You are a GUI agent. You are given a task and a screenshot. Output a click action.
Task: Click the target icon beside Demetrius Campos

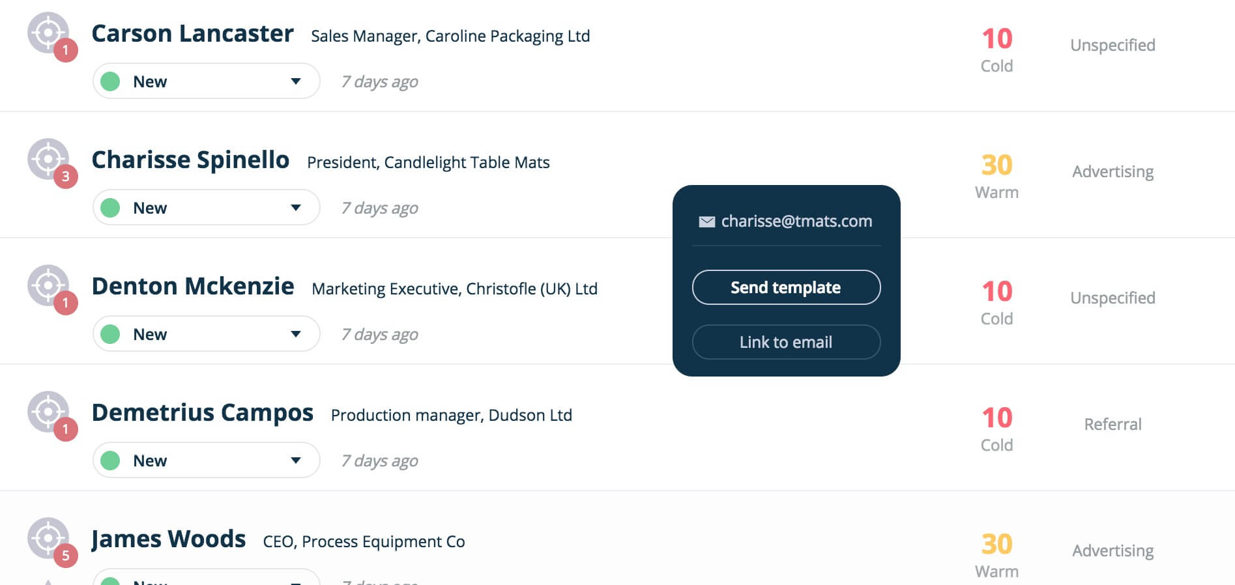[48, 411]
